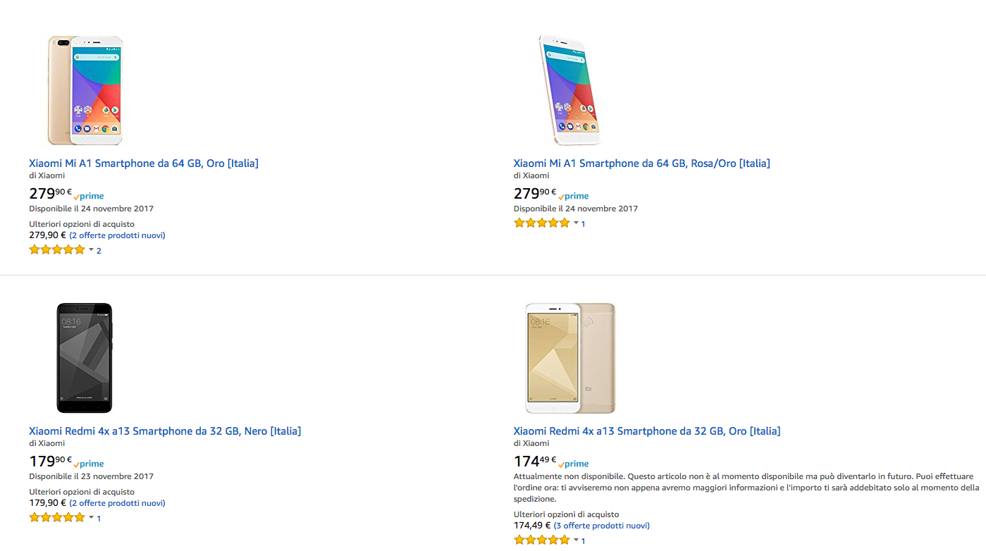Click star rating of Mi A1 Oro
This screenshot has width=986, height=551.
56,249
